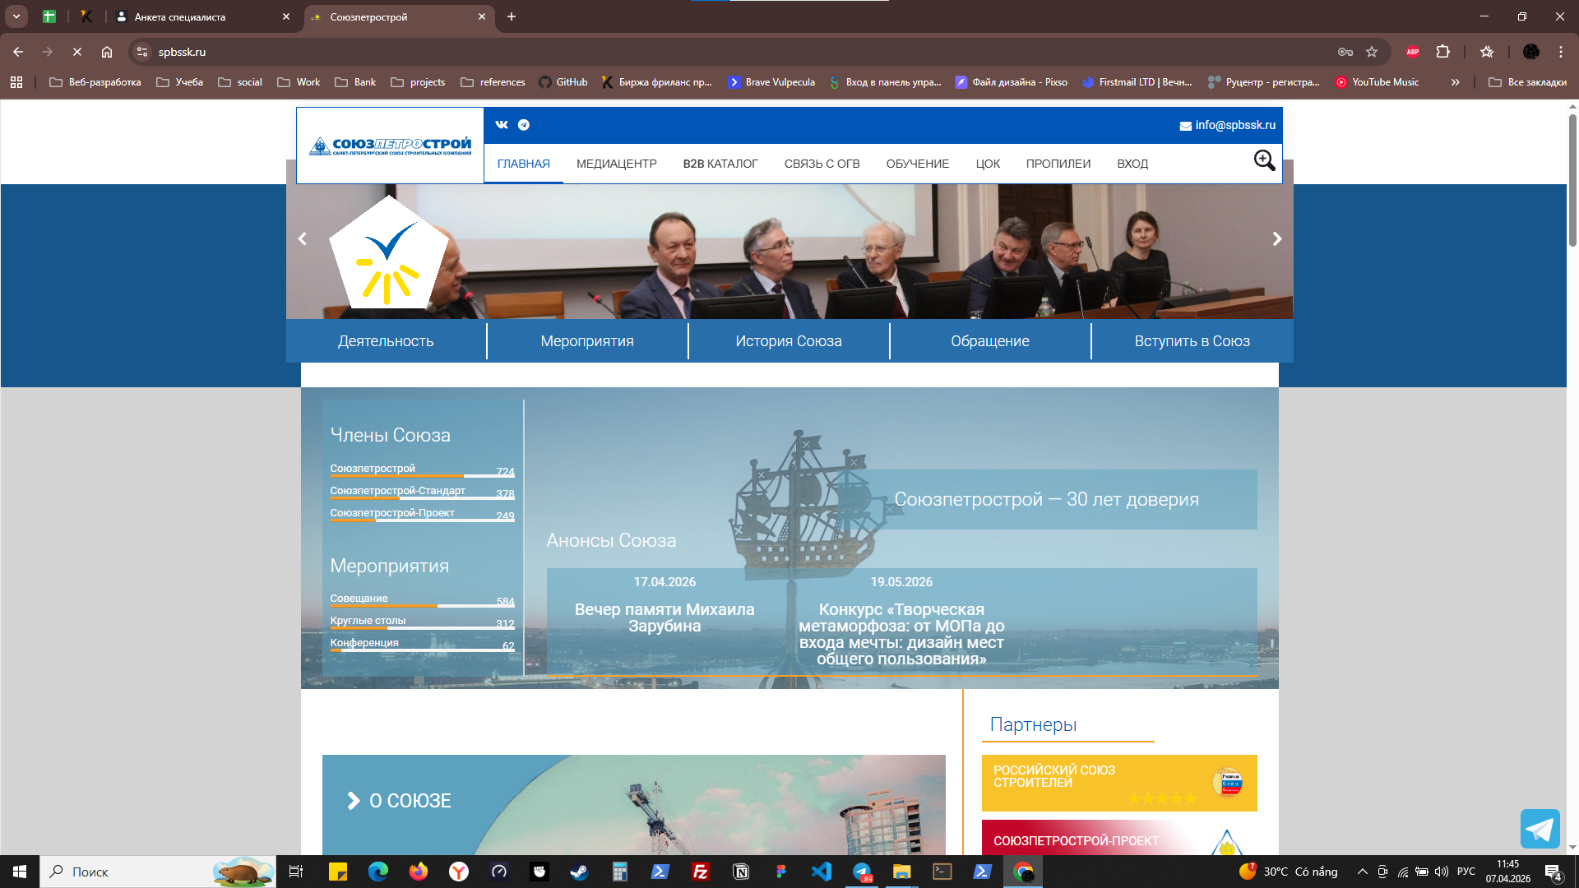Screen dimensions: 1579x888
Task: Open the Российский Союз Строителей partner banner
Action: [x=1118, y=783]
